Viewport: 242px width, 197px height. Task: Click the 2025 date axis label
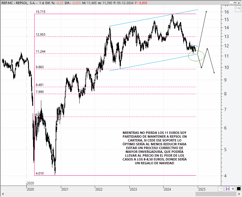(202, 189)
